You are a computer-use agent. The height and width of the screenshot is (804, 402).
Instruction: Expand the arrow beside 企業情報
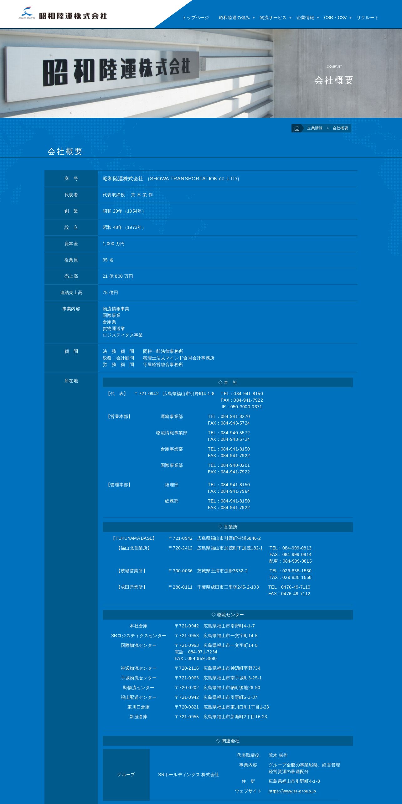[x=318, y=18]
